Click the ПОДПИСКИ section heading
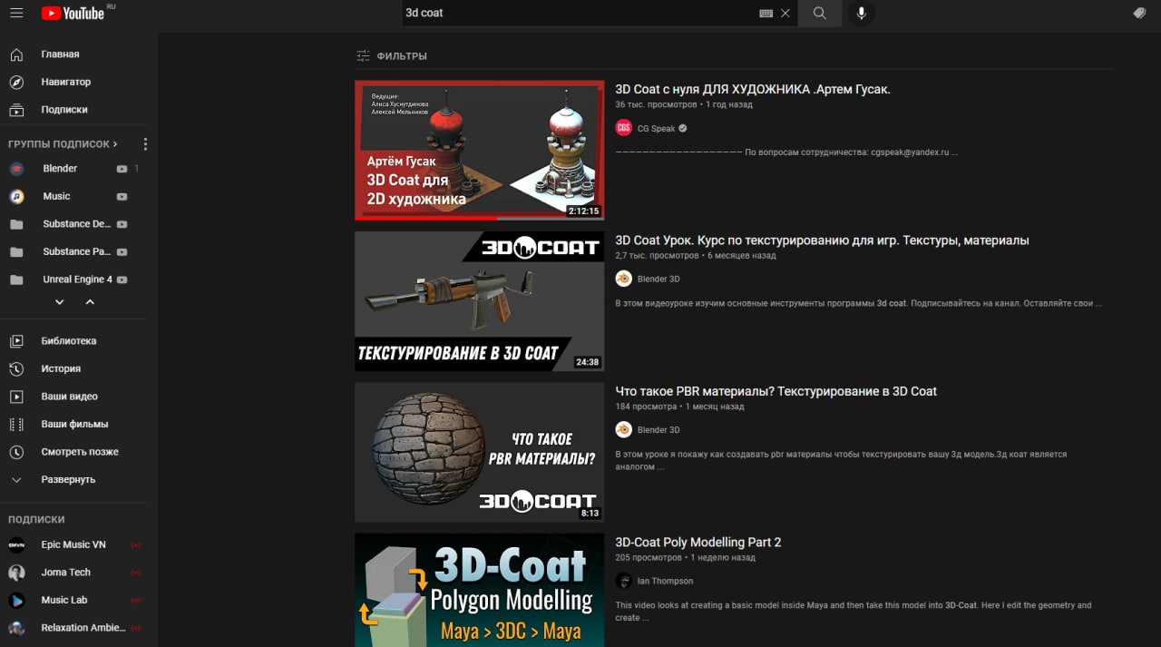The image size is (1161, 647). [x=36, y=520]
